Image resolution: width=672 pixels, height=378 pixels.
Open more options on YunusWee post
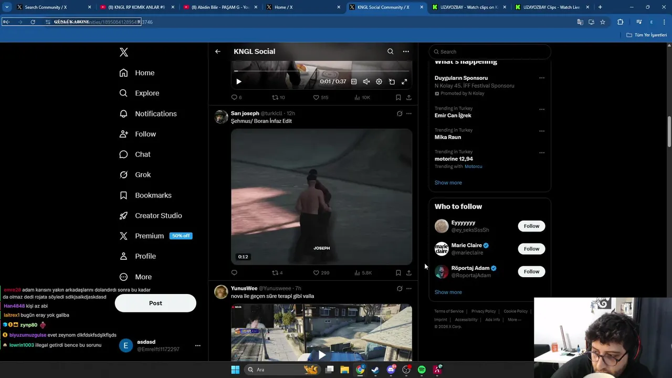(409, 288)
